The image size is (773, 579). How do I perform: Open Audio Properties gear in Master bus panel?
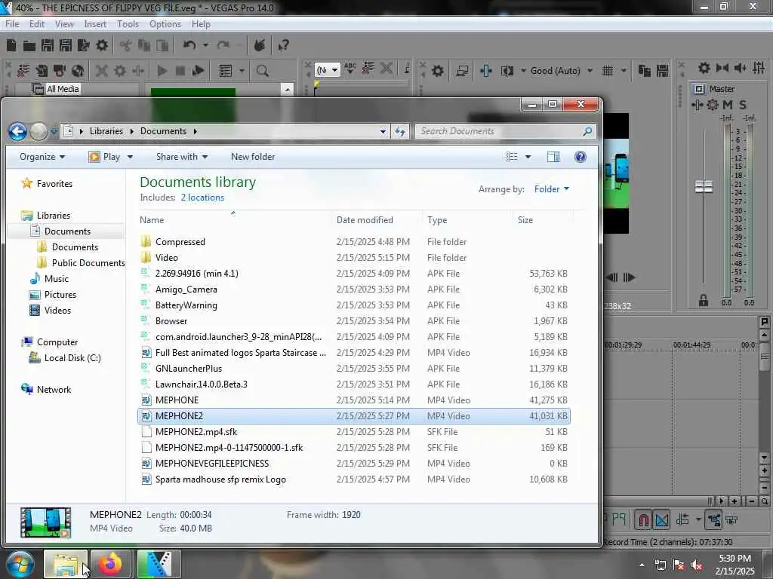pyautogui.click(x=704, y=67)
